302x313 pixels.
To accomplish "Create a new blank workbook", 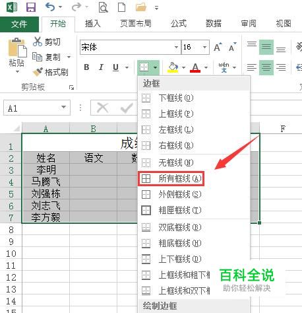I will [121, 7].
